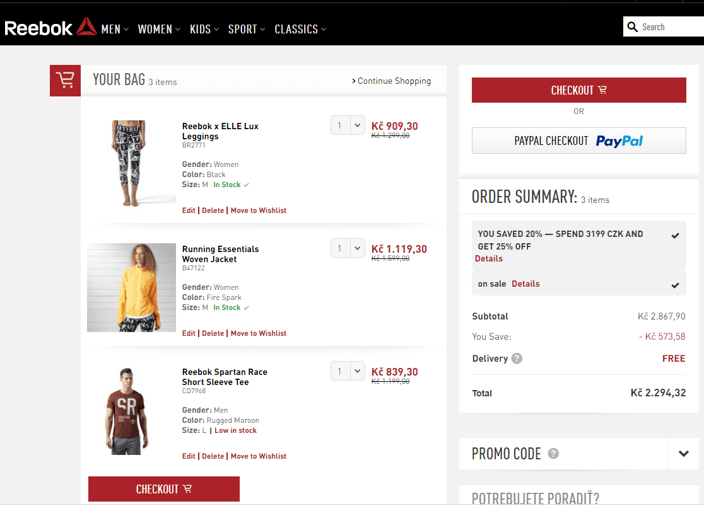Click the Search input field

click(x=664, y=27)
